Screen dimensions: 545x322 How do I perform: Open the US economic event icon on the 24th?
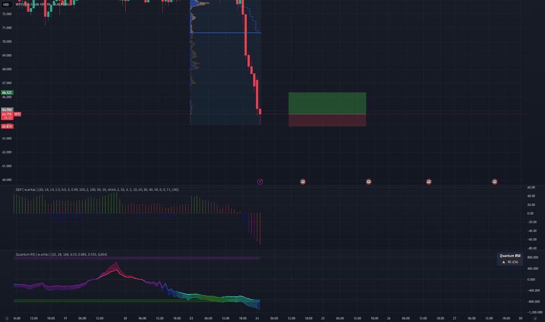(303, 181)
